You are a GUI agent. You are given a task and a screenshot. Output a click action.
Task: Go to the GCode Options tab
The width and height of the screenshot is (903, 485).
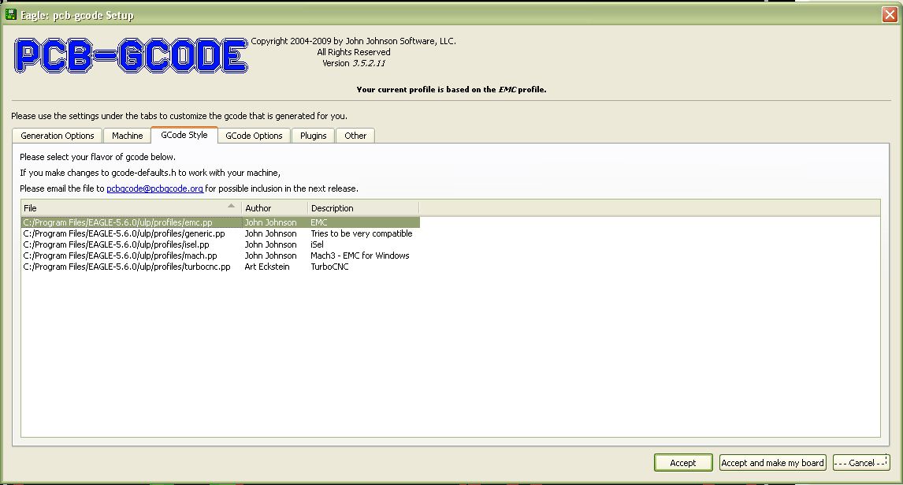click(254, 136)
